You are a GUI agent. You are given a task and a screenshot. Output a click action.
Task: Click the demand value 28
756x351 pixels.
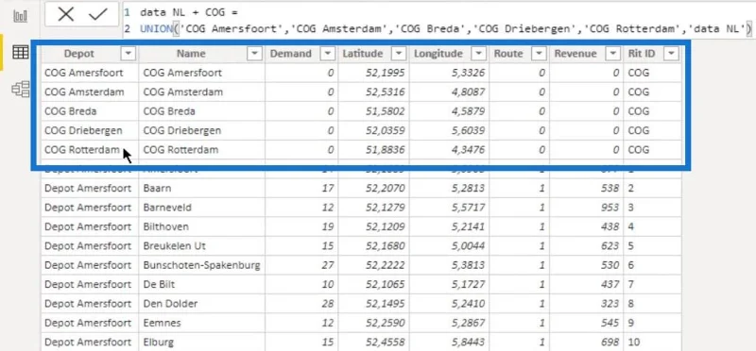click(x=328, y=304)
